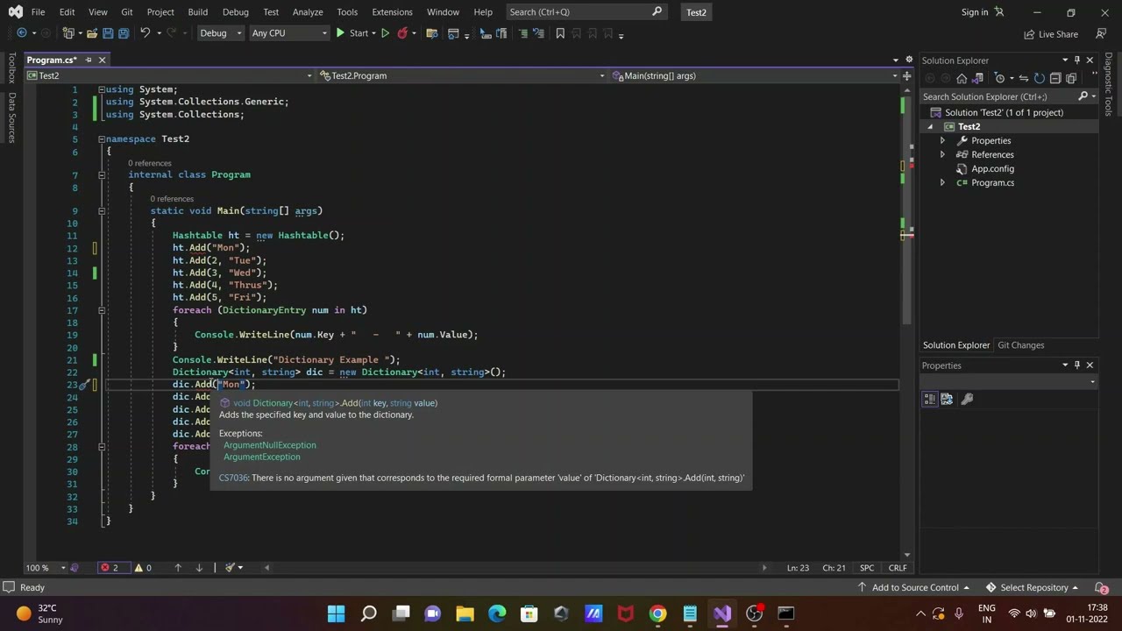
Task: Open the Git menu
Action: 127,12
